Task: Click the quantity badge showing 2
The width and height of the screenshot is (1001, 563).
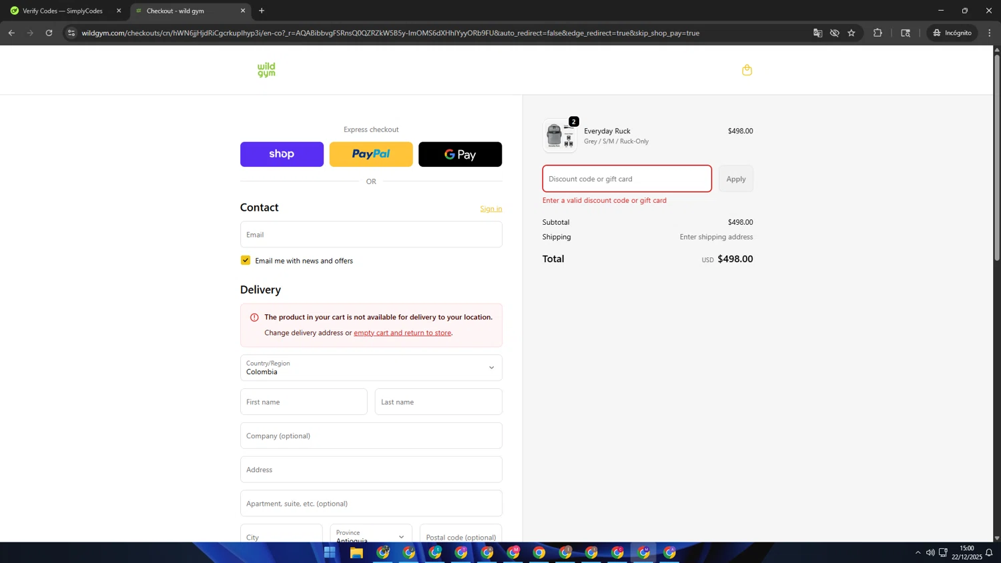Action: (573, 121)
